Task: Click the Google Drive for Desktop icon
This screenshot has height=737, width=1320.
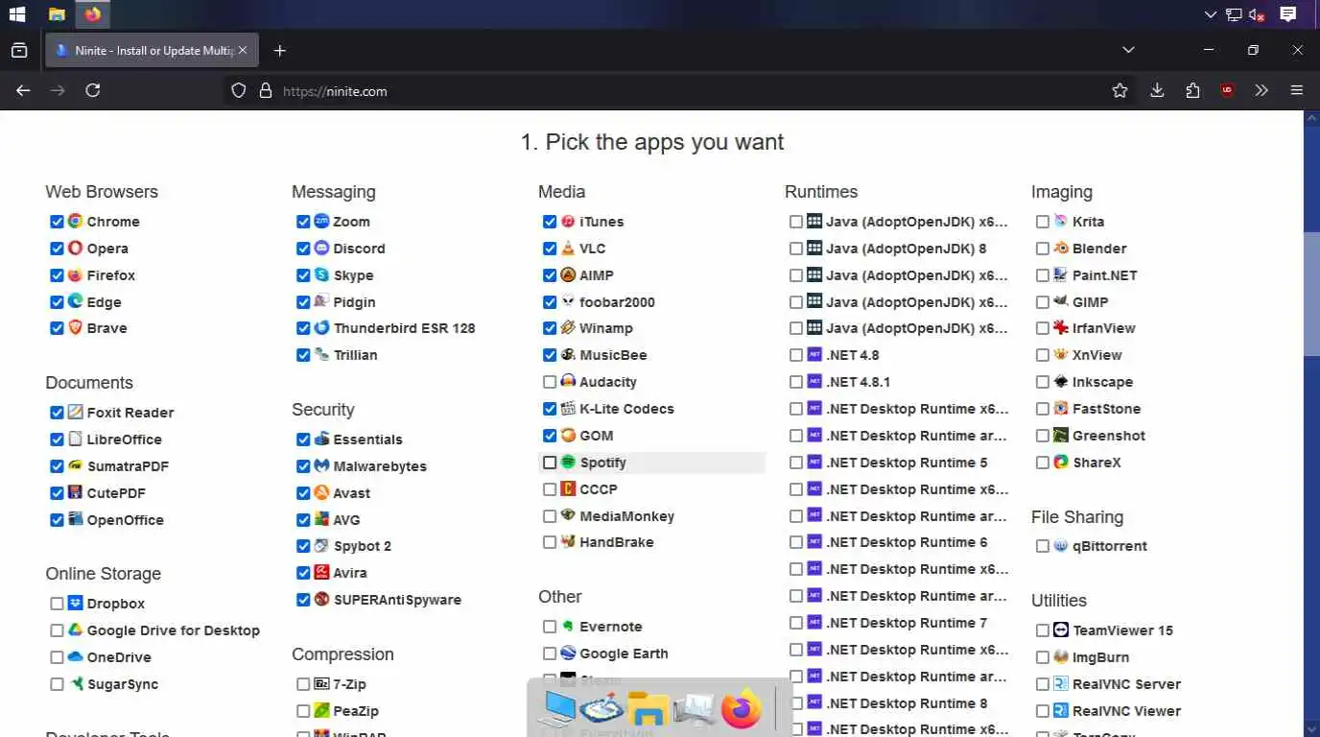Action: click(x=75, y=630)
